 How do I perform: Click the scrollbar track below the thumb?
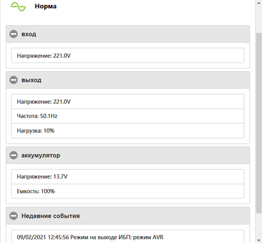tap(259, 227)
